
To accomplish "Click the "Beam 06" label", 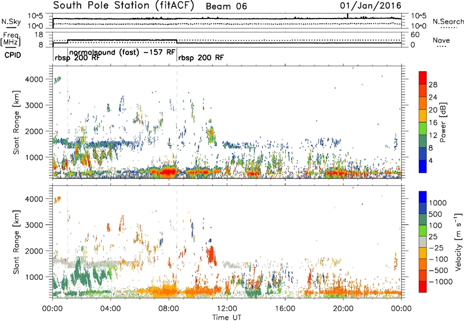I will pyautogui.click(x=226, y=6).
